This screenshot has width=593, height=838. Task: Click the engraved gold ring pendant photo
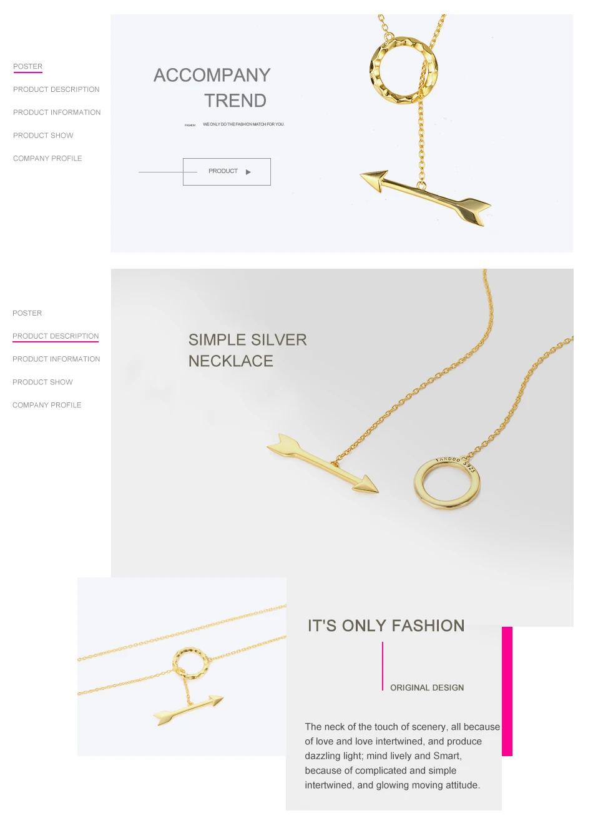coord(447,483)
